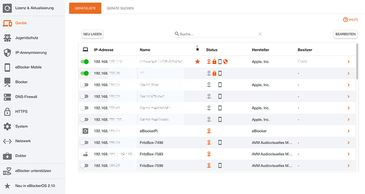
Task: Click the HILFE help icon
Action: [x=345, y=20]
